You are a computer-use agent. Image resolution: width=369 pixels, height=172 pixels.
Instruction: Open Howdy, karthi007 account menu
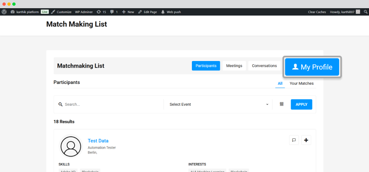pyautogui.click(x=345, y=12)
